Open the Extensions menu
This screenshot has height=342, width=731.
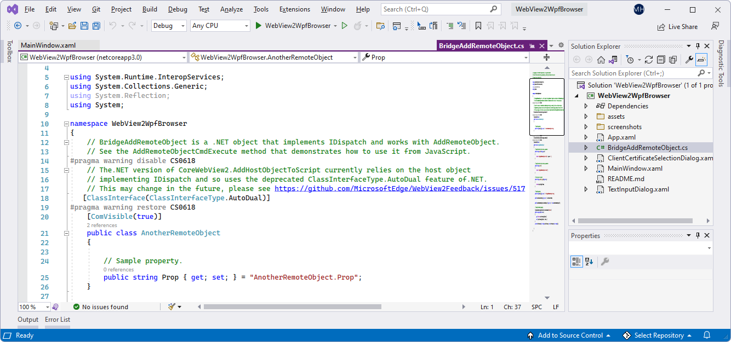[x=294, y=9]
